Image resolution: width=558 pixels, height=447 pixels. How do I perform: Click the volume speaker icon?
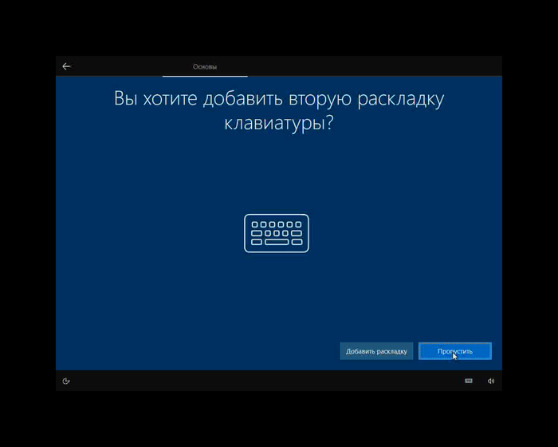click(491, 381)
